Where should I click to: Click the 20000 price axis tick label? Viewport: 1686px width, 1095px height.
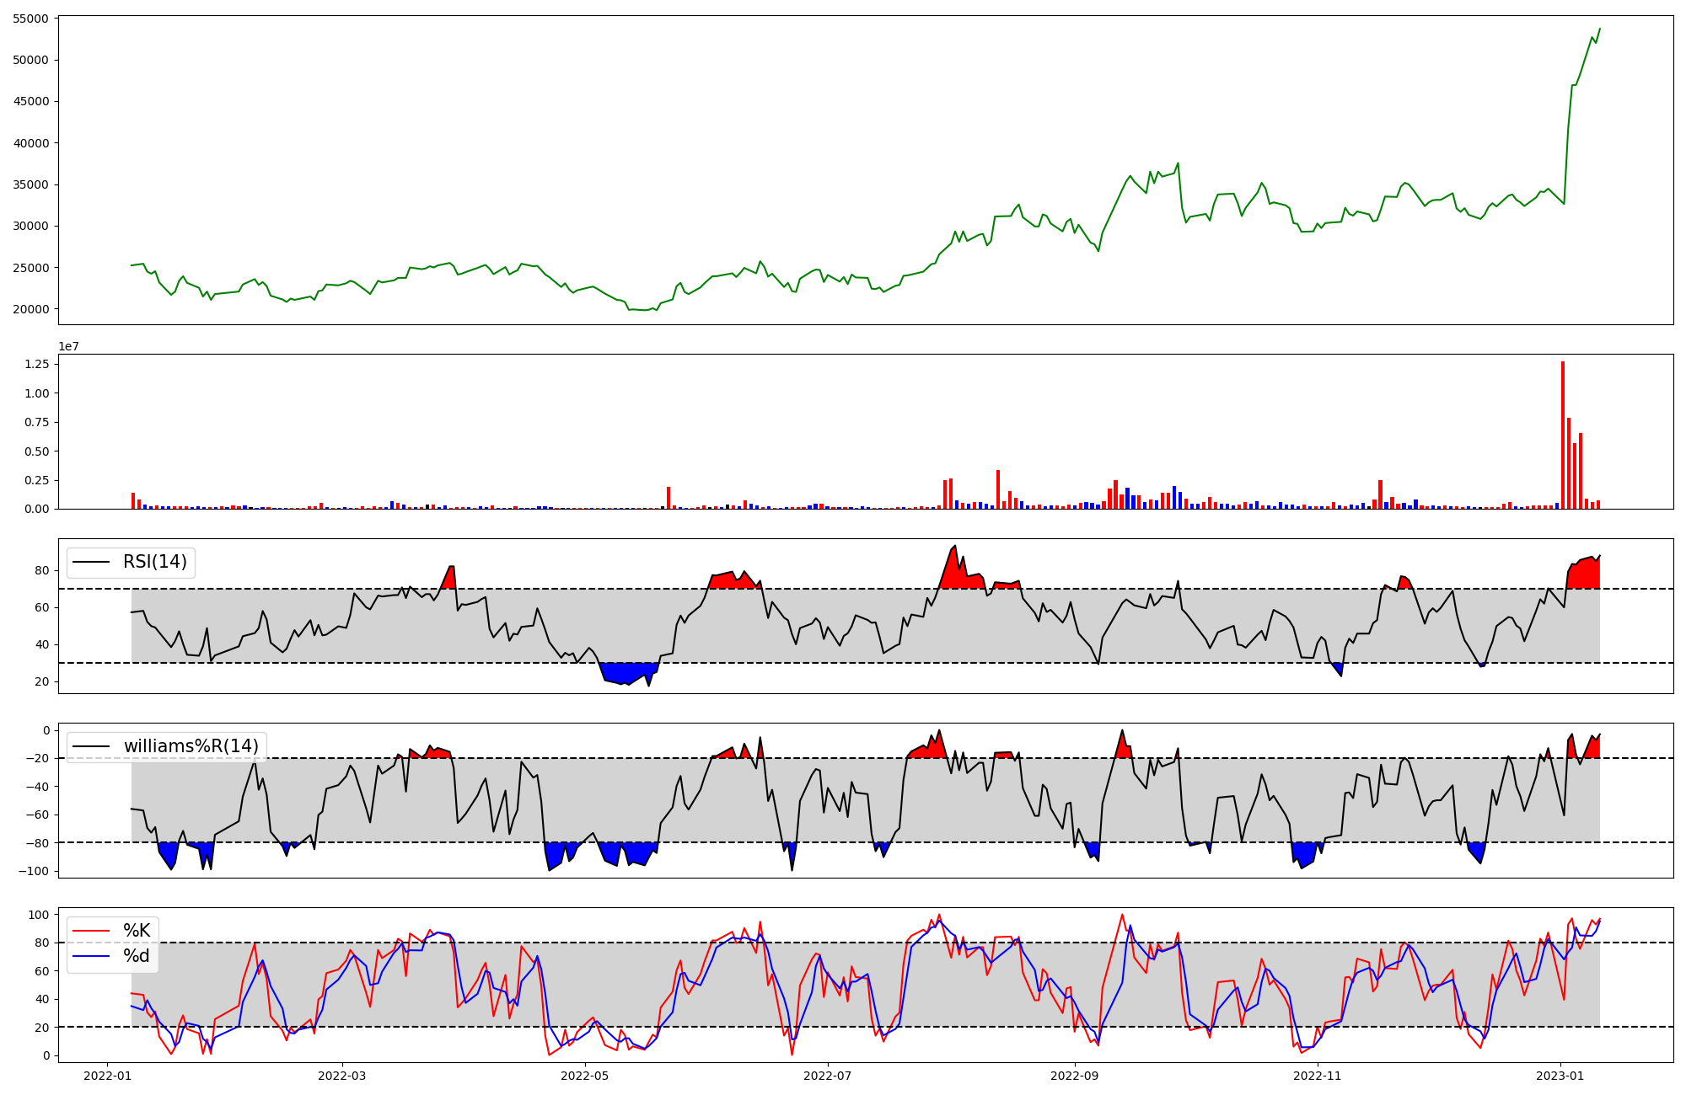click(30, 309)
